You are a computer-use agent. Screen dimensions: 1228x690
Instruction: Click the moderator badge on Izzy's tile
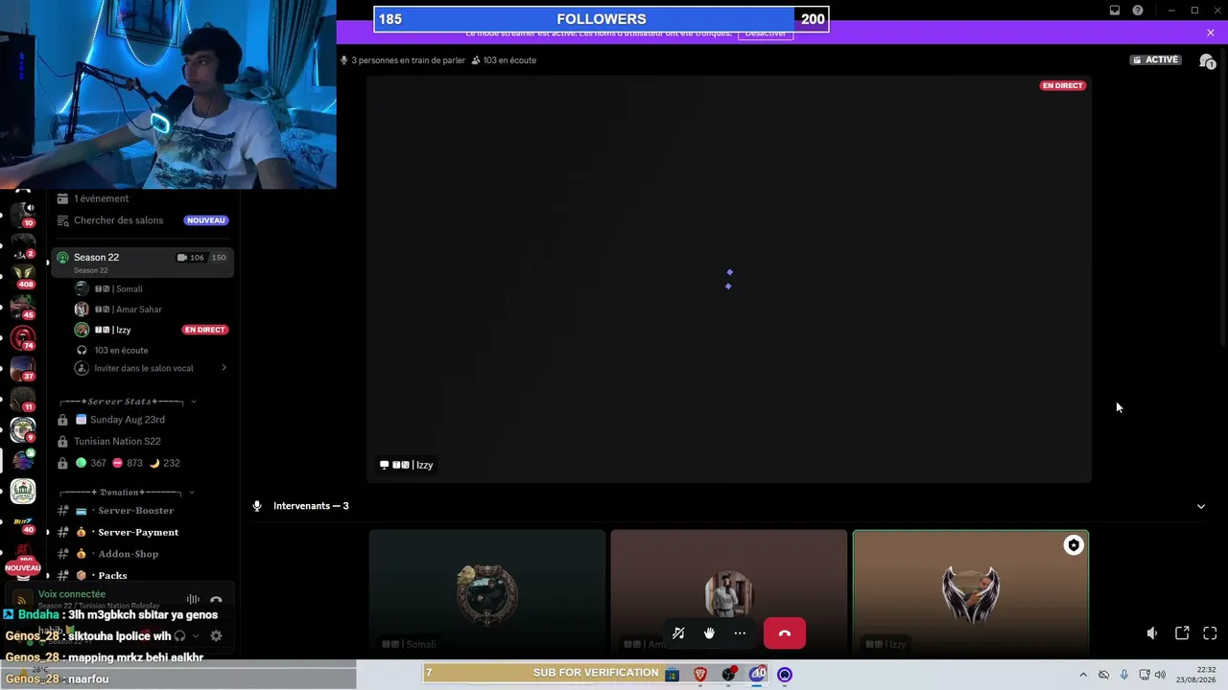(x=1074, y=545)
